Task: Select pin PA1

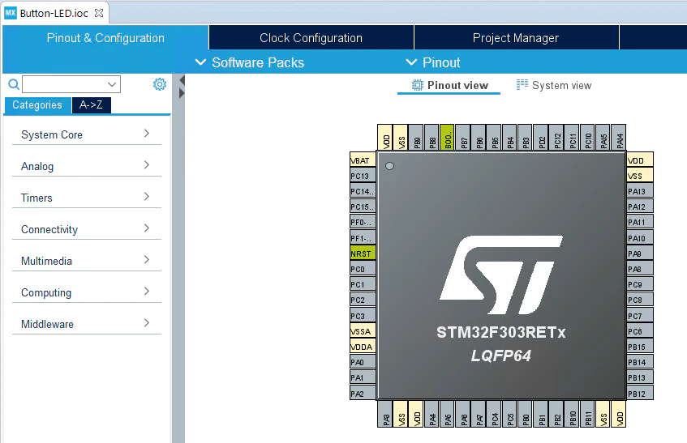Action: [x=363, y=377]
